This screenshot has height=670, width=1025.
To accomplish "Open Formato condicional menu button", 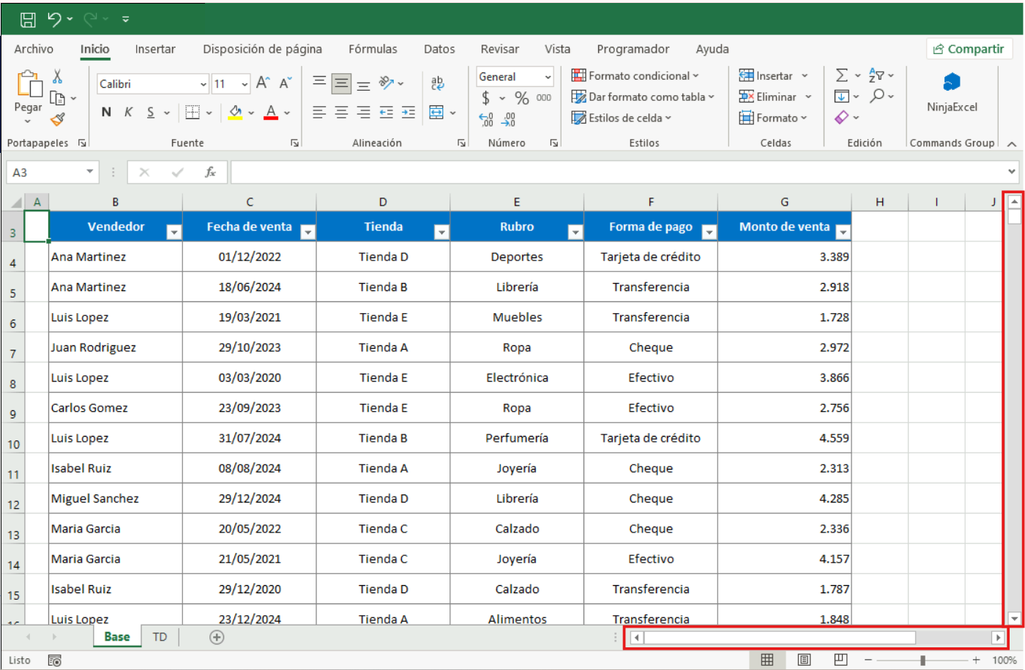I will [635, 75].
